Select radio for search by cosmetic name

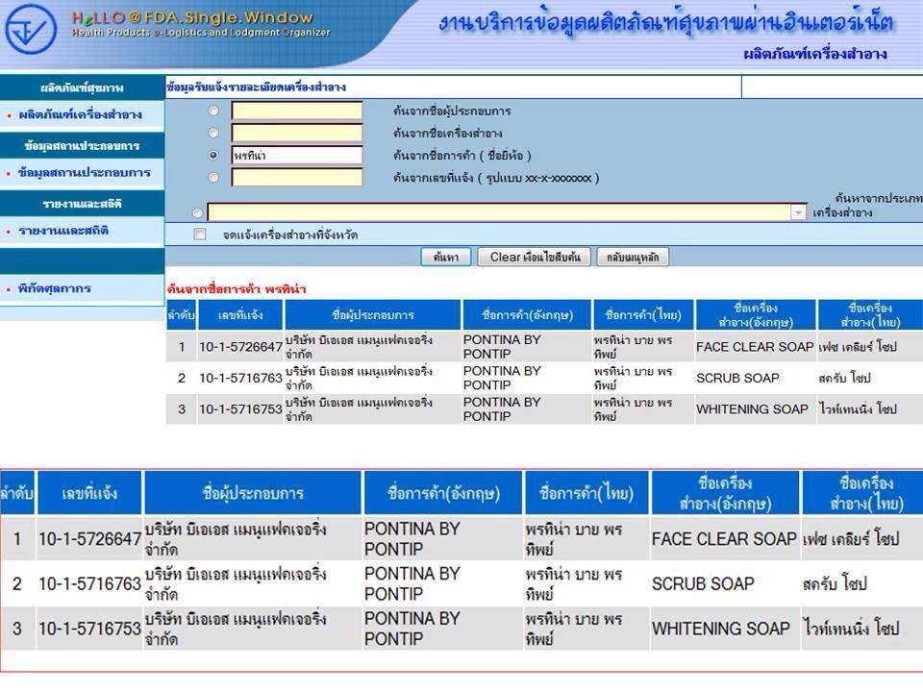click(x=213, y=133)
